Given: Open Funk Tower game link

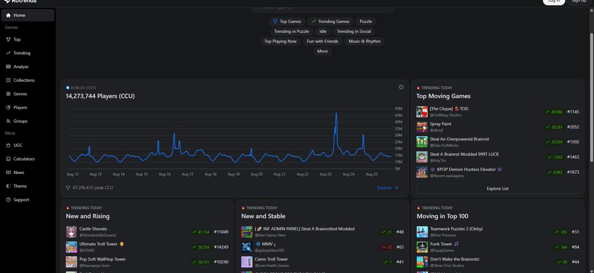Looking at the screenshot, I should (x=445, y=244).
